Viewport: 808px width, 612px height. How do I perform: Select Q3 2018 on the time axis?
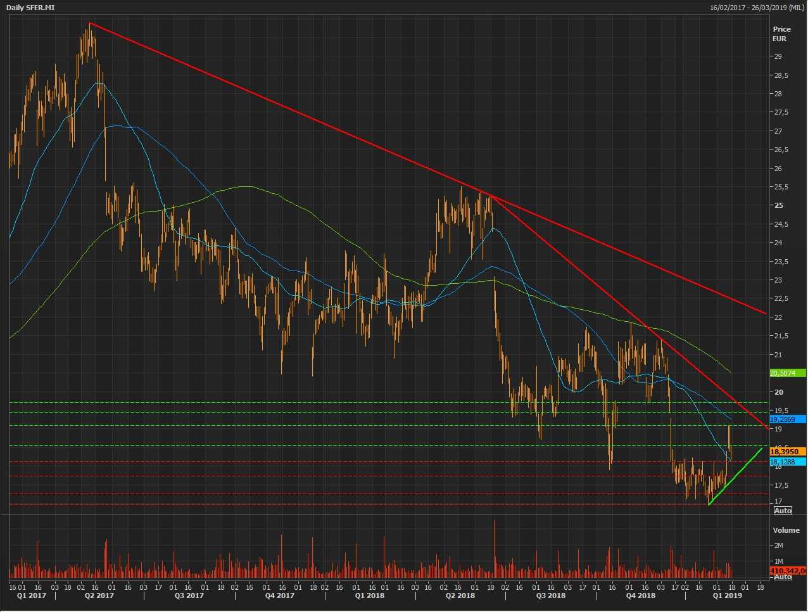(x=551, y=596)
